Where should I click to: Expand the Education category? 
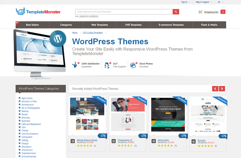20,147
